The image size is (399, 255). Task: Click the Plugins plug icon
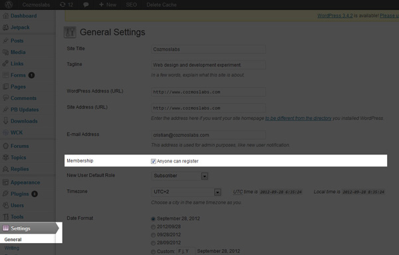coord(5,194)
